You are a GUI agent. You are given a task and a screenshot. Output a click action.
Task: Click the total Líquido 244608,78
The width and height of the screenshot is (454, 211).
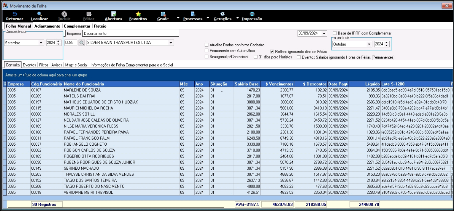point(364,204)
